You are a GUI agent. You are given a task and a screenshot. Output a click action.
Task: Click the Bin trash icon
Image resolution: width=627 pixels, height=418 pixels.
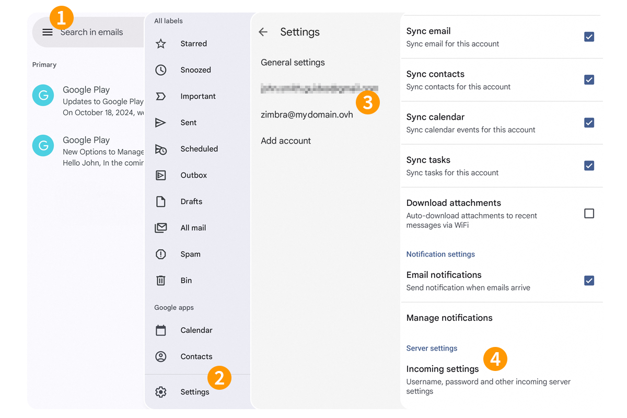160,280
